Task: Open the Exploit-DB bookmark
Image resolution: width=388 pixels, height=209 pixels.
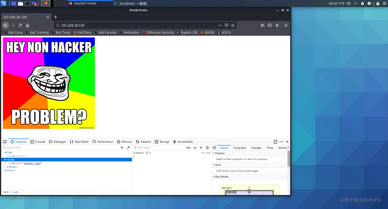Action: point(187,33)
